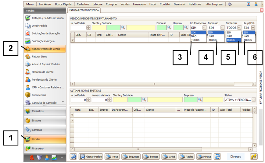The image size is (265, 163).
Task: Click the refresh arrows icon in bottom toolbar
Action: pyautogui.click(x=217, y=157)
